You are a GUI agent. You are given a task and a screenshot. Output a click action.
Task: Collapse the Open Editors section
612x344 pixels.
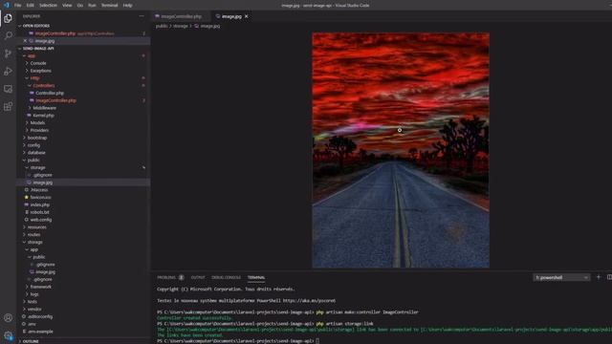(36, 26)
